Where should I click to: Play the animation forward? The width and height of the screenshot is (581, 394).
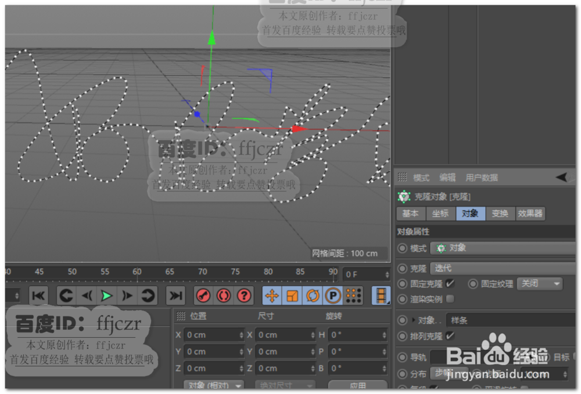[x=107, y=295]
